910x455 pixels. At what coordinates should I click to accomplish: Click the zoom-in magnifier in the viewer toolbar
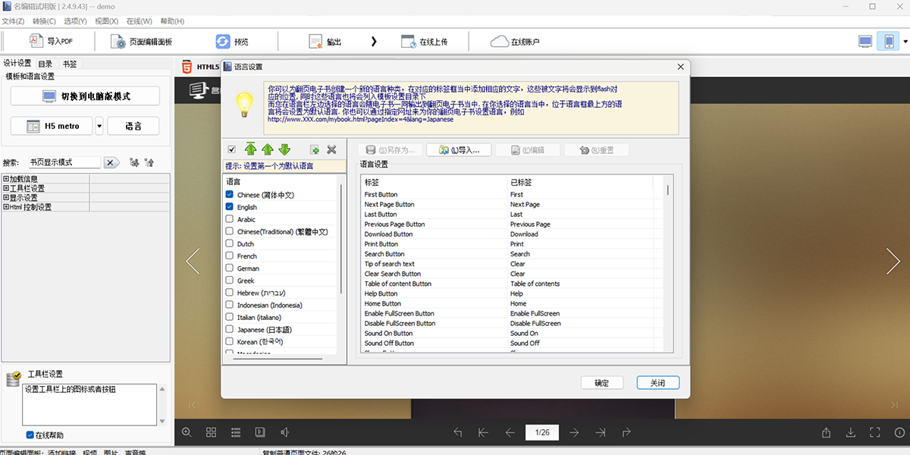(187, 432)
